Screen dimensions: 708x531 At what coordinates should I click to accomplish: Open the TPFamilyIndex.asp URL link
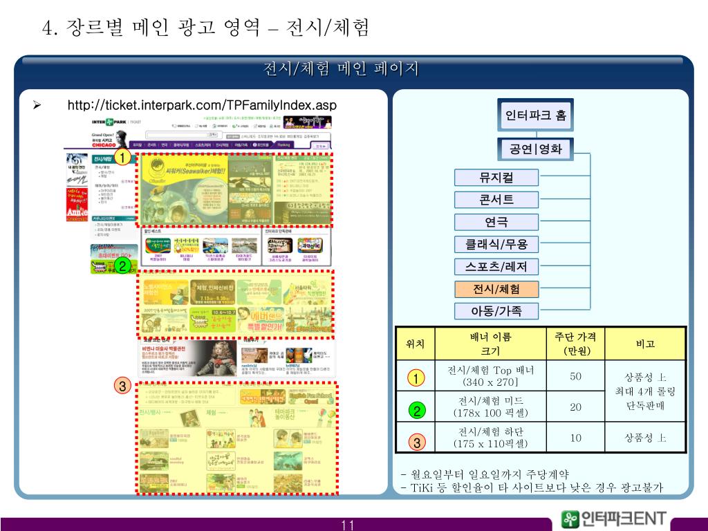(202, 105)
